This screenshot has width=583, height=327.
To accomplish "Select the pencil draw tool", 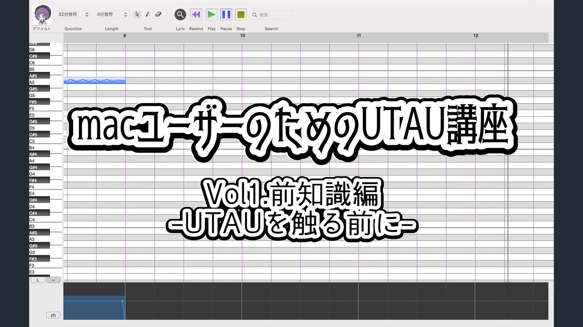I will point(148,15).
